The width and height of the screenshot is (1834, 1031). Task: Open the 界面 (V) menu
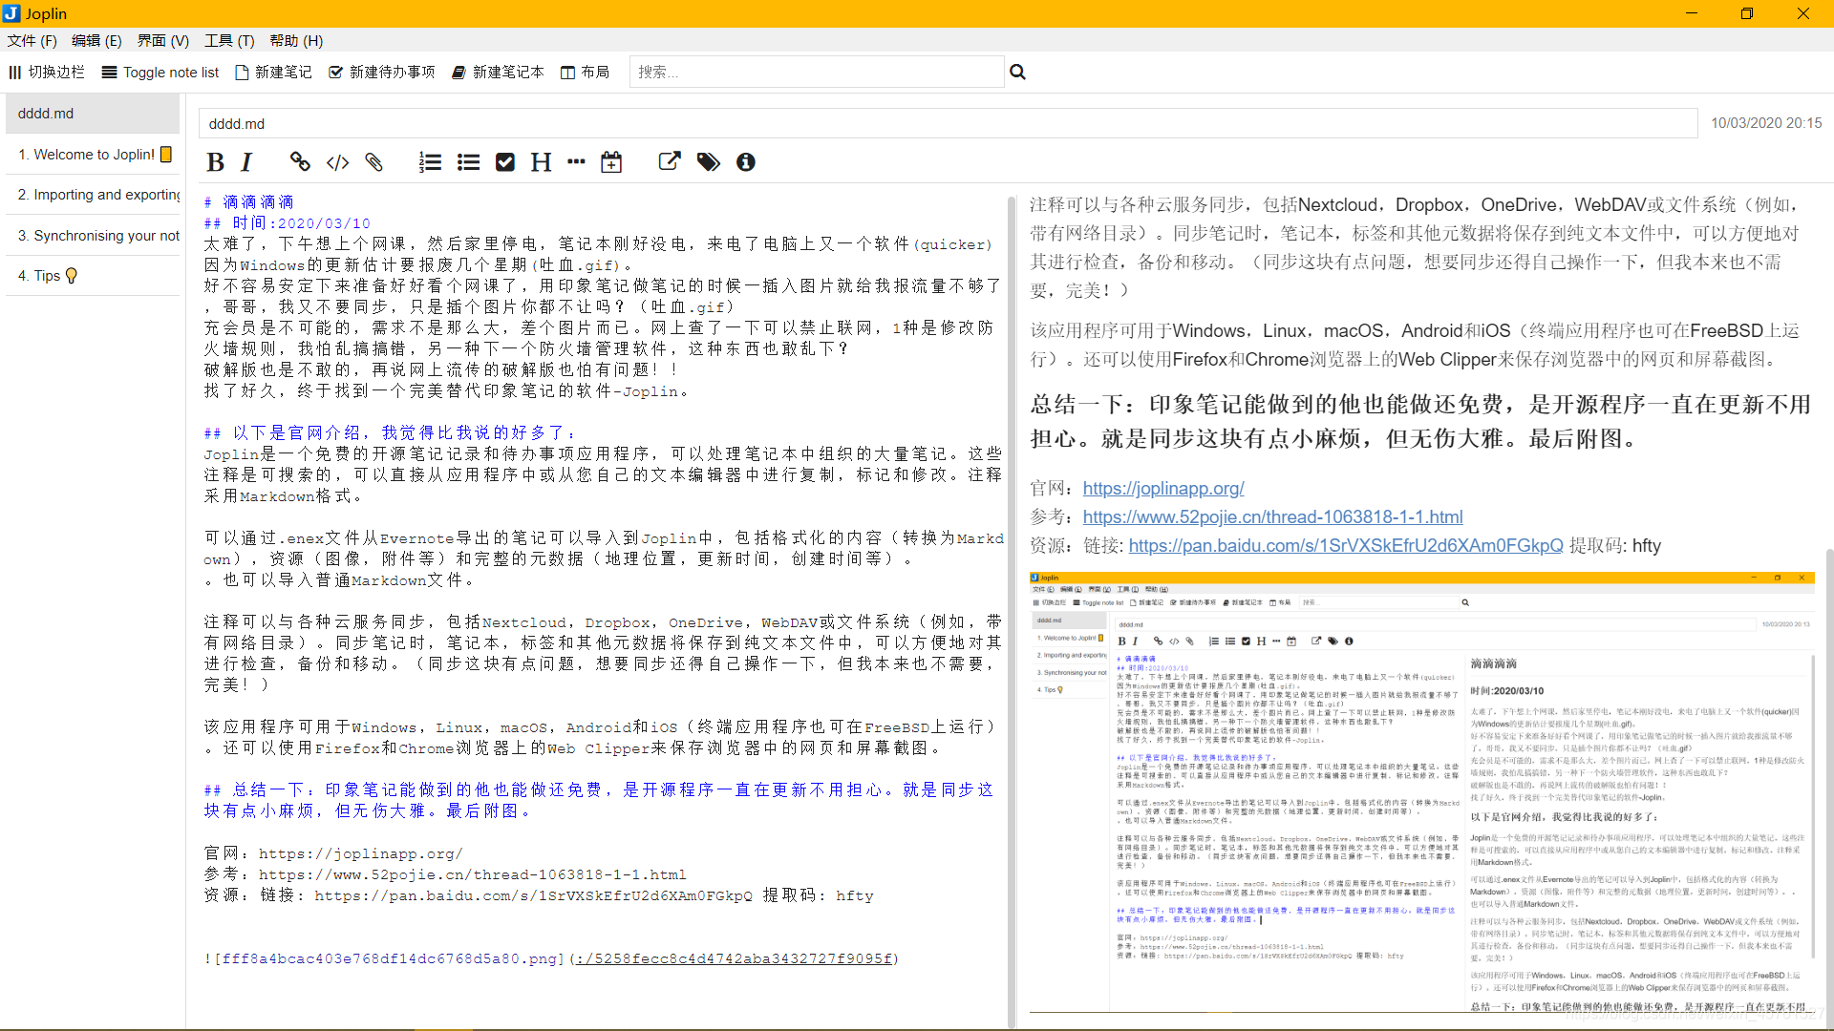click(x=163, y=41)
